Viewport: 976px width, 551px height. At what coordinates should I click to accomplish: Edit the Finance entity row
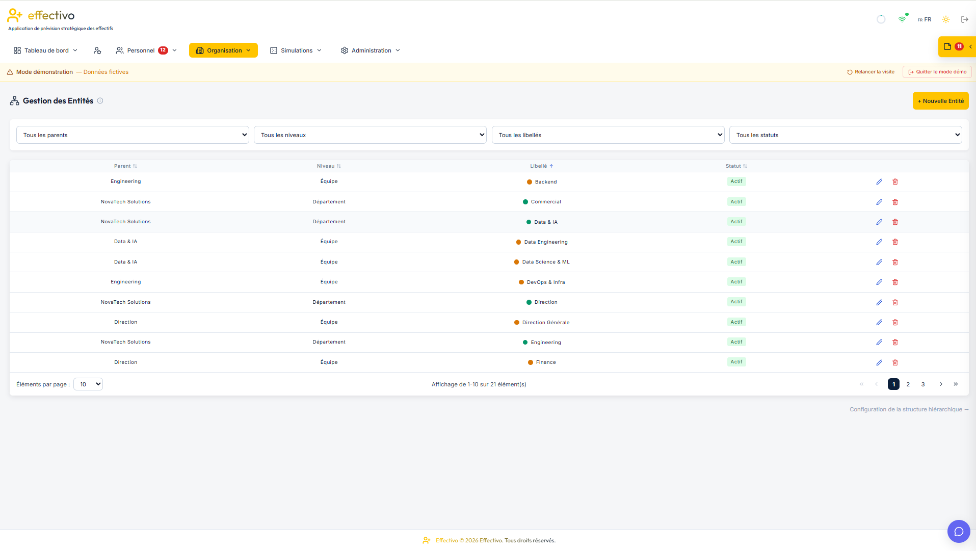coord(879,362)
